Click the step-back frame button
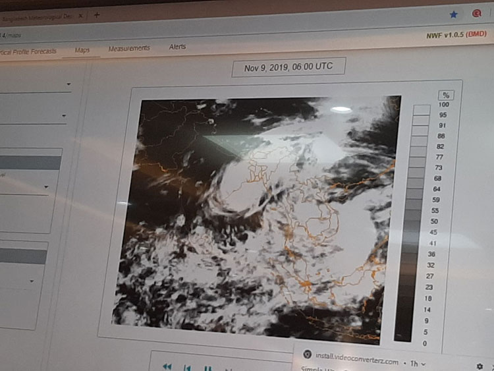 click(x=187, y=366)
